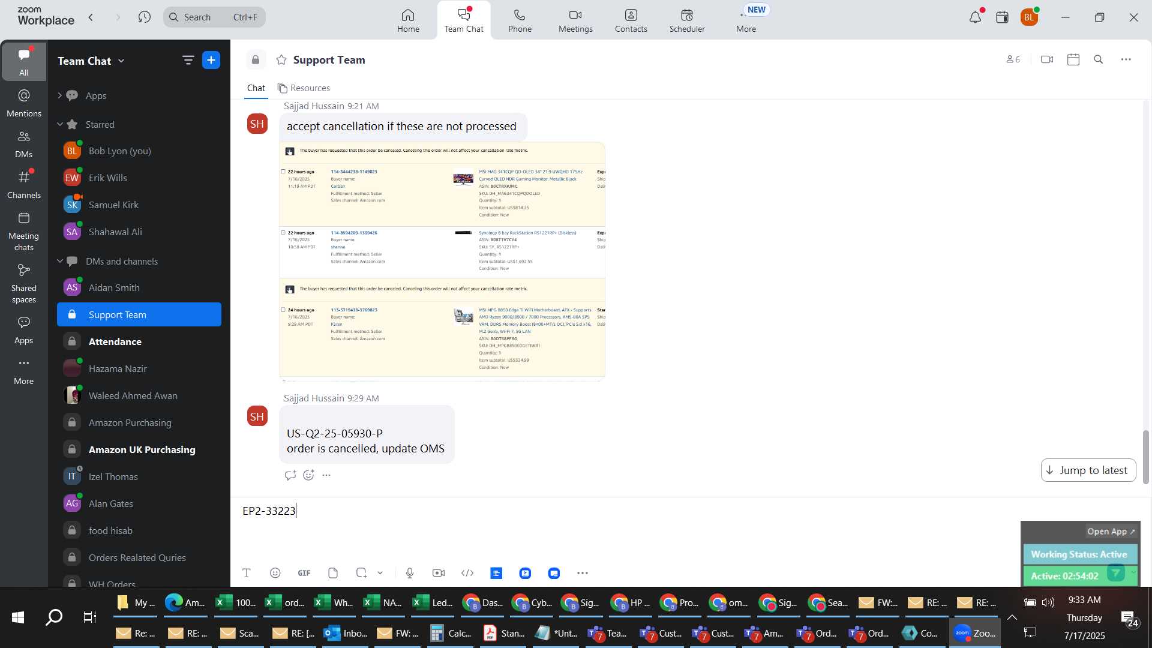Collapse the Starred group
Image resolution: width=1152 pixels, height=648 pixels.
click(59, 124)
